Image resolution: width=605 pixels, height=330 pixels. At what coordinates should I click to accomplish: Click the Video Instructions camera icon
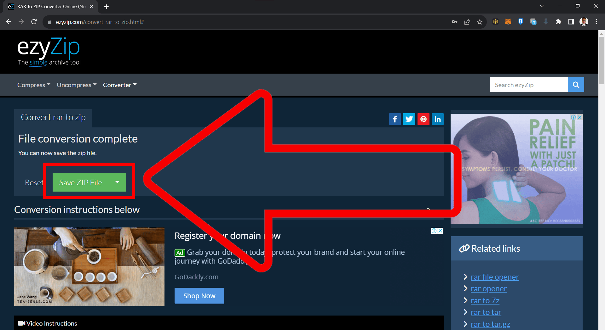(21, 323)
